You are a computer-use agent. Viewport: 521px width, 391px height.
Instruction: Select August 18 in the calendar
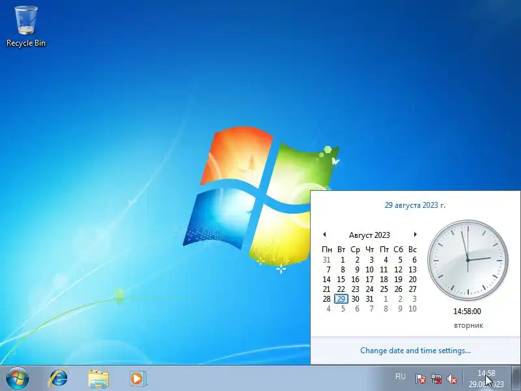point(384,280)
